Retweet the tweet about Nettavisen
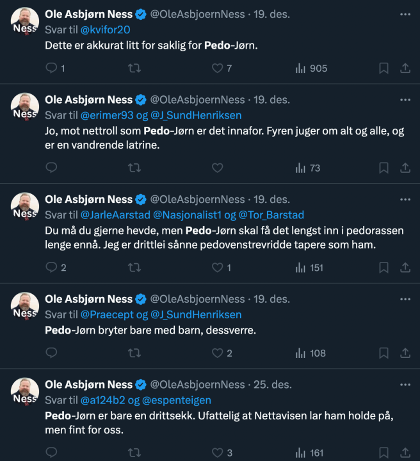The width and height of the screenshot is (420, 461). click(x=134, y=453)
